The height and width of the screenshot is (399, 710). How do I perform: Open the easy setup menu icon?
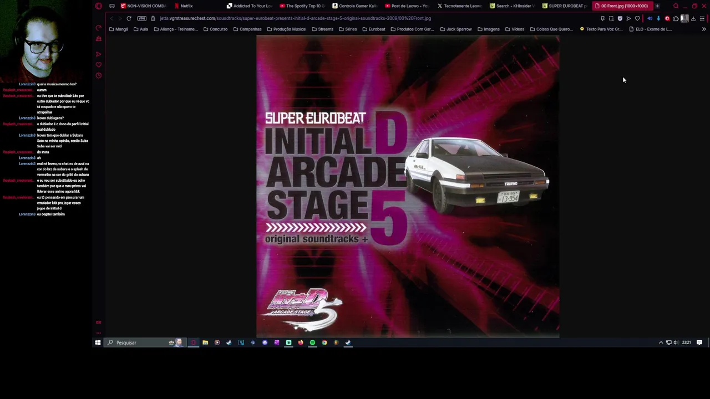702,18
